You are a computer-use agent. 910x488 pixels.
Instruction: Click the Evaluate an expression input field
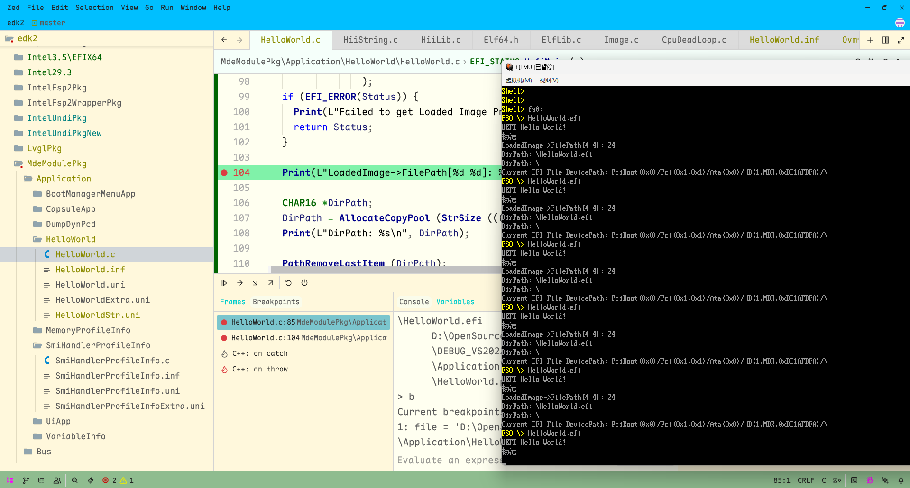coord(448,460)
